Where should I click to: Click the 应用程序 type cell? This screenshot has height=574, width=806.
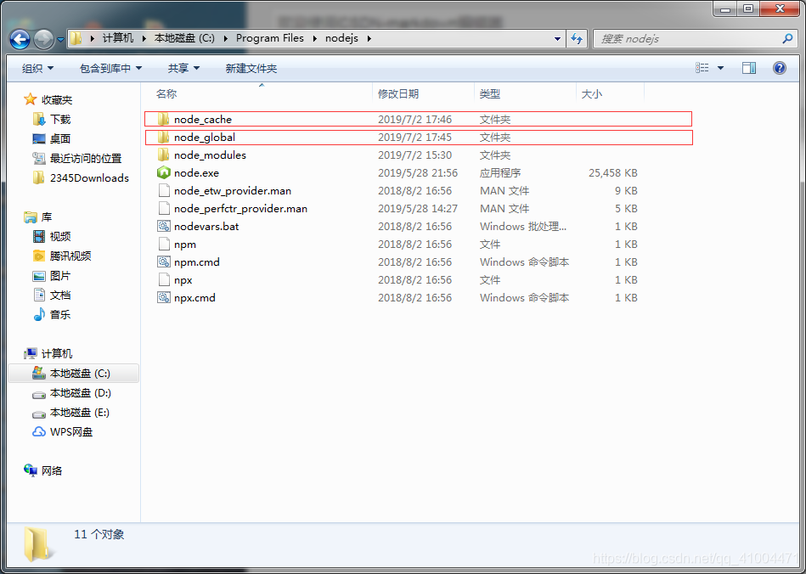(500, 172)
